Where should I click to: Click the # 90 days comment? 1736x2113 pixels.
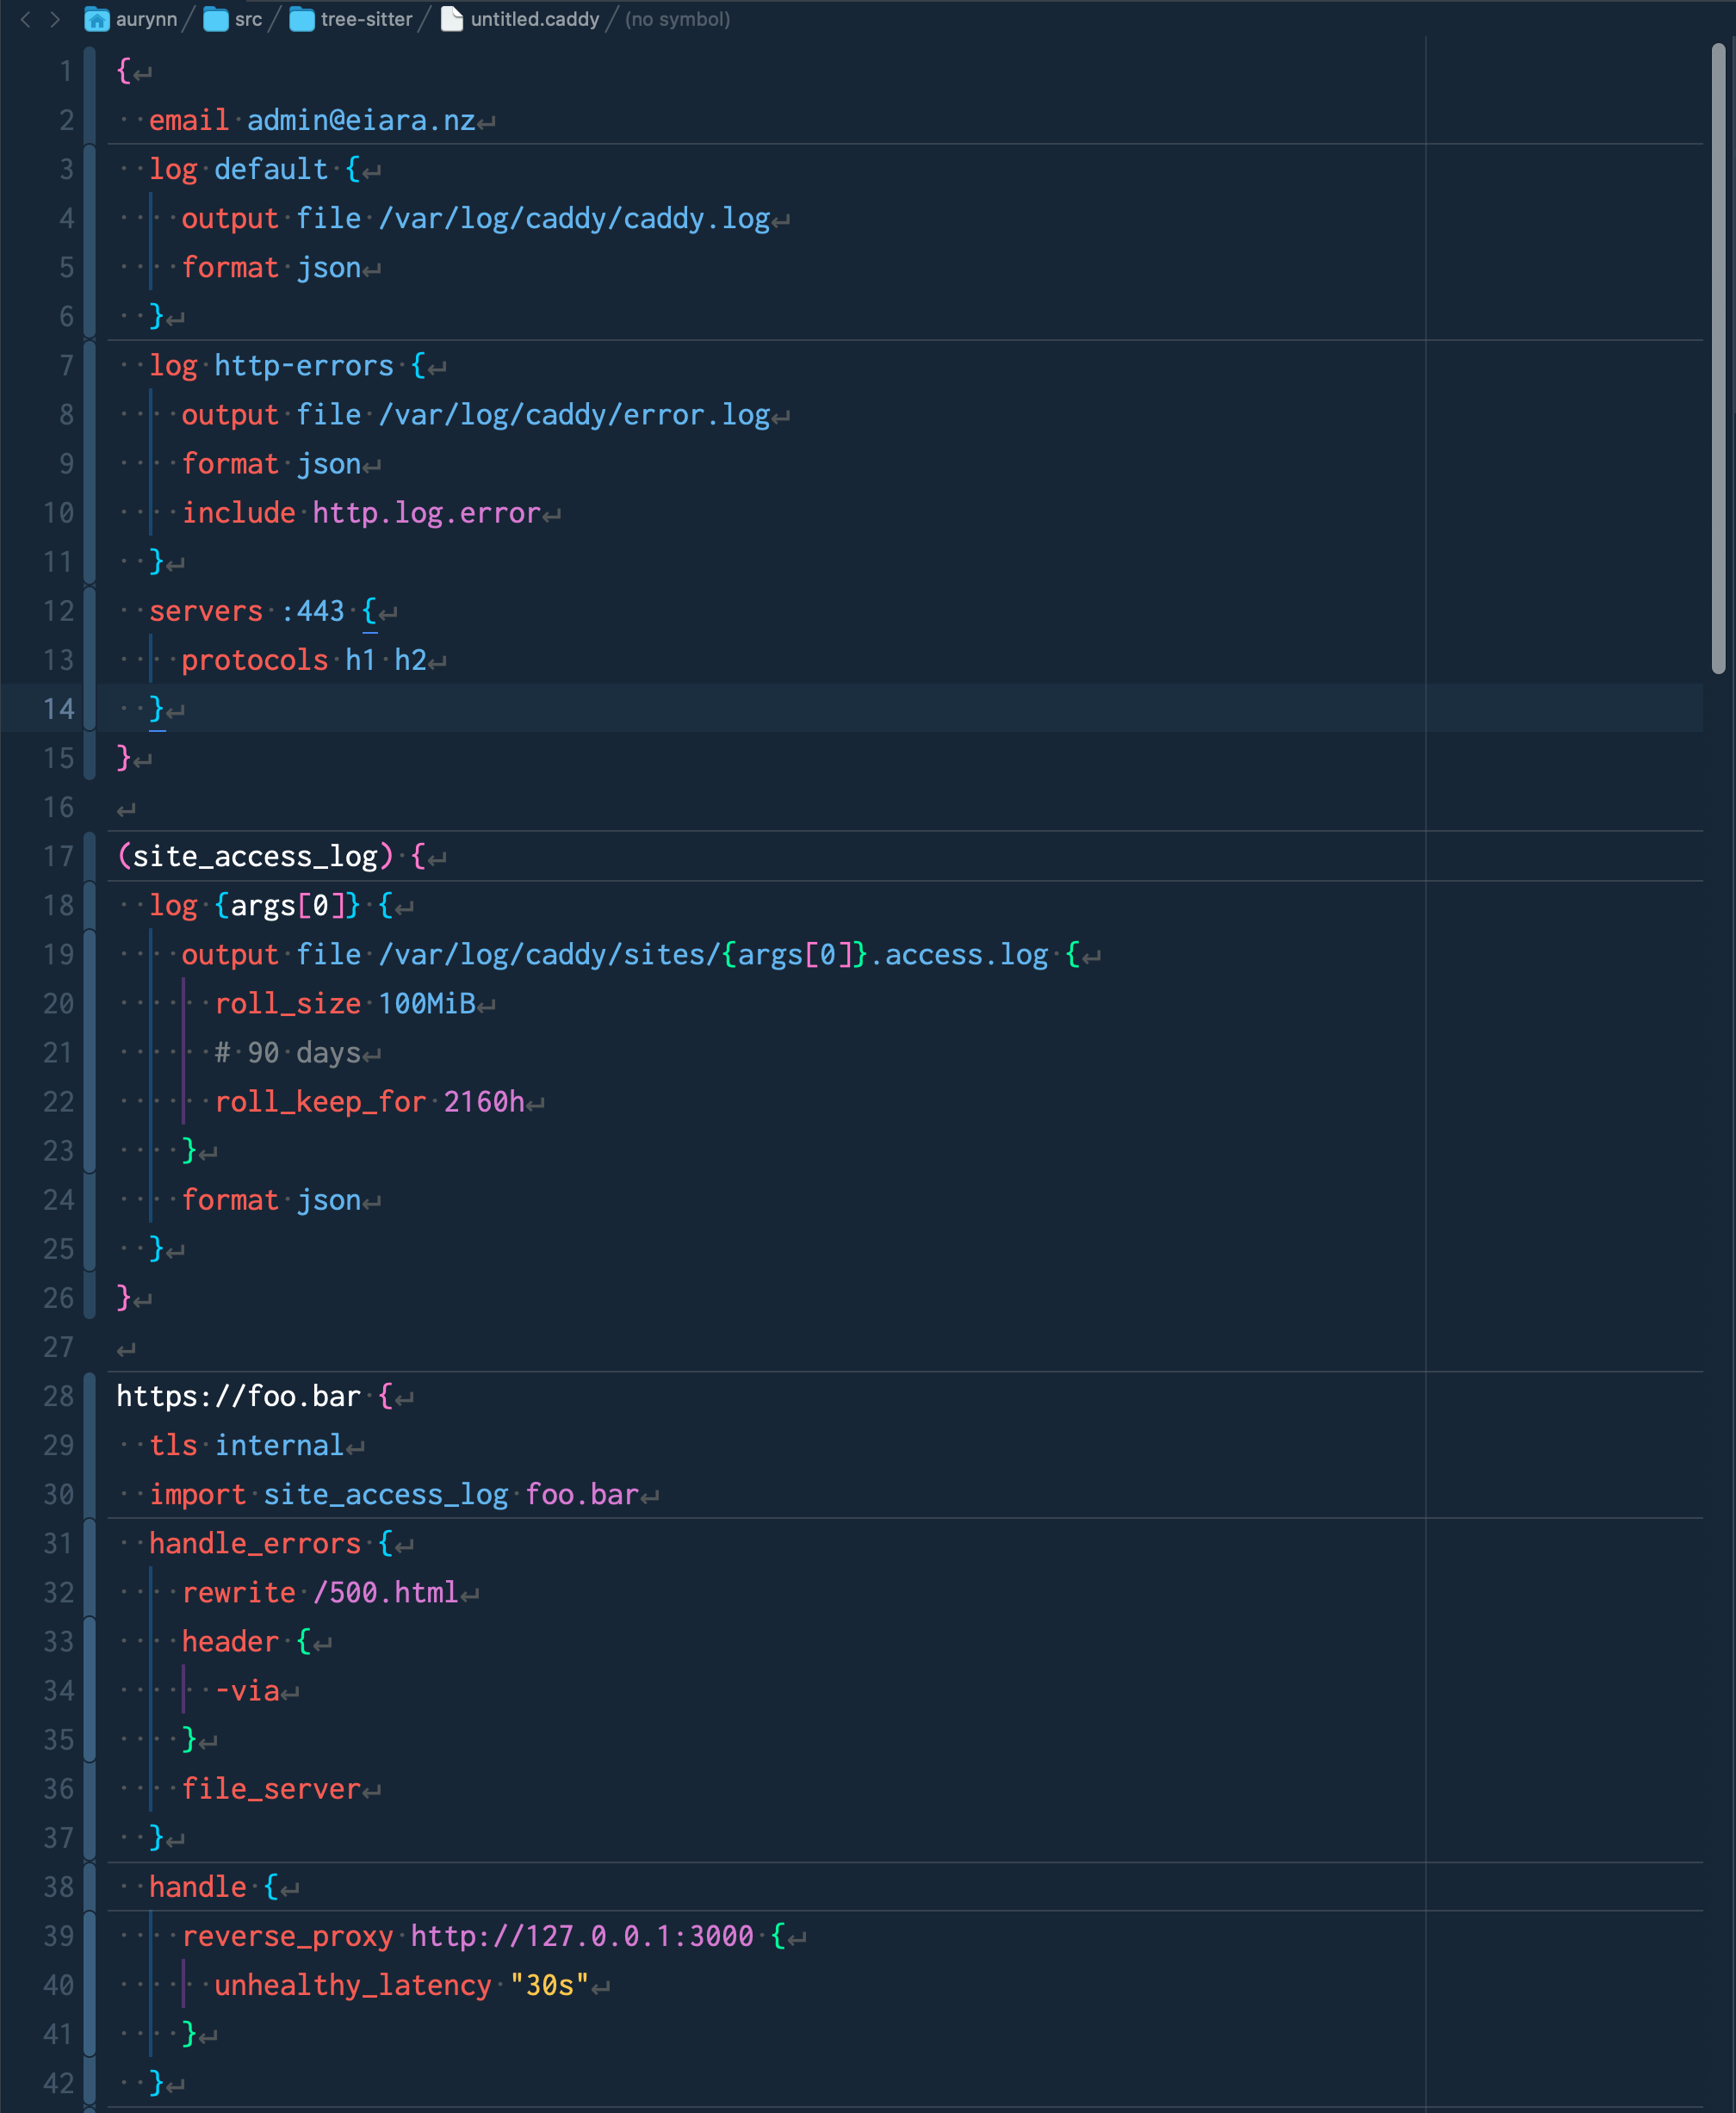(287, 1052)
